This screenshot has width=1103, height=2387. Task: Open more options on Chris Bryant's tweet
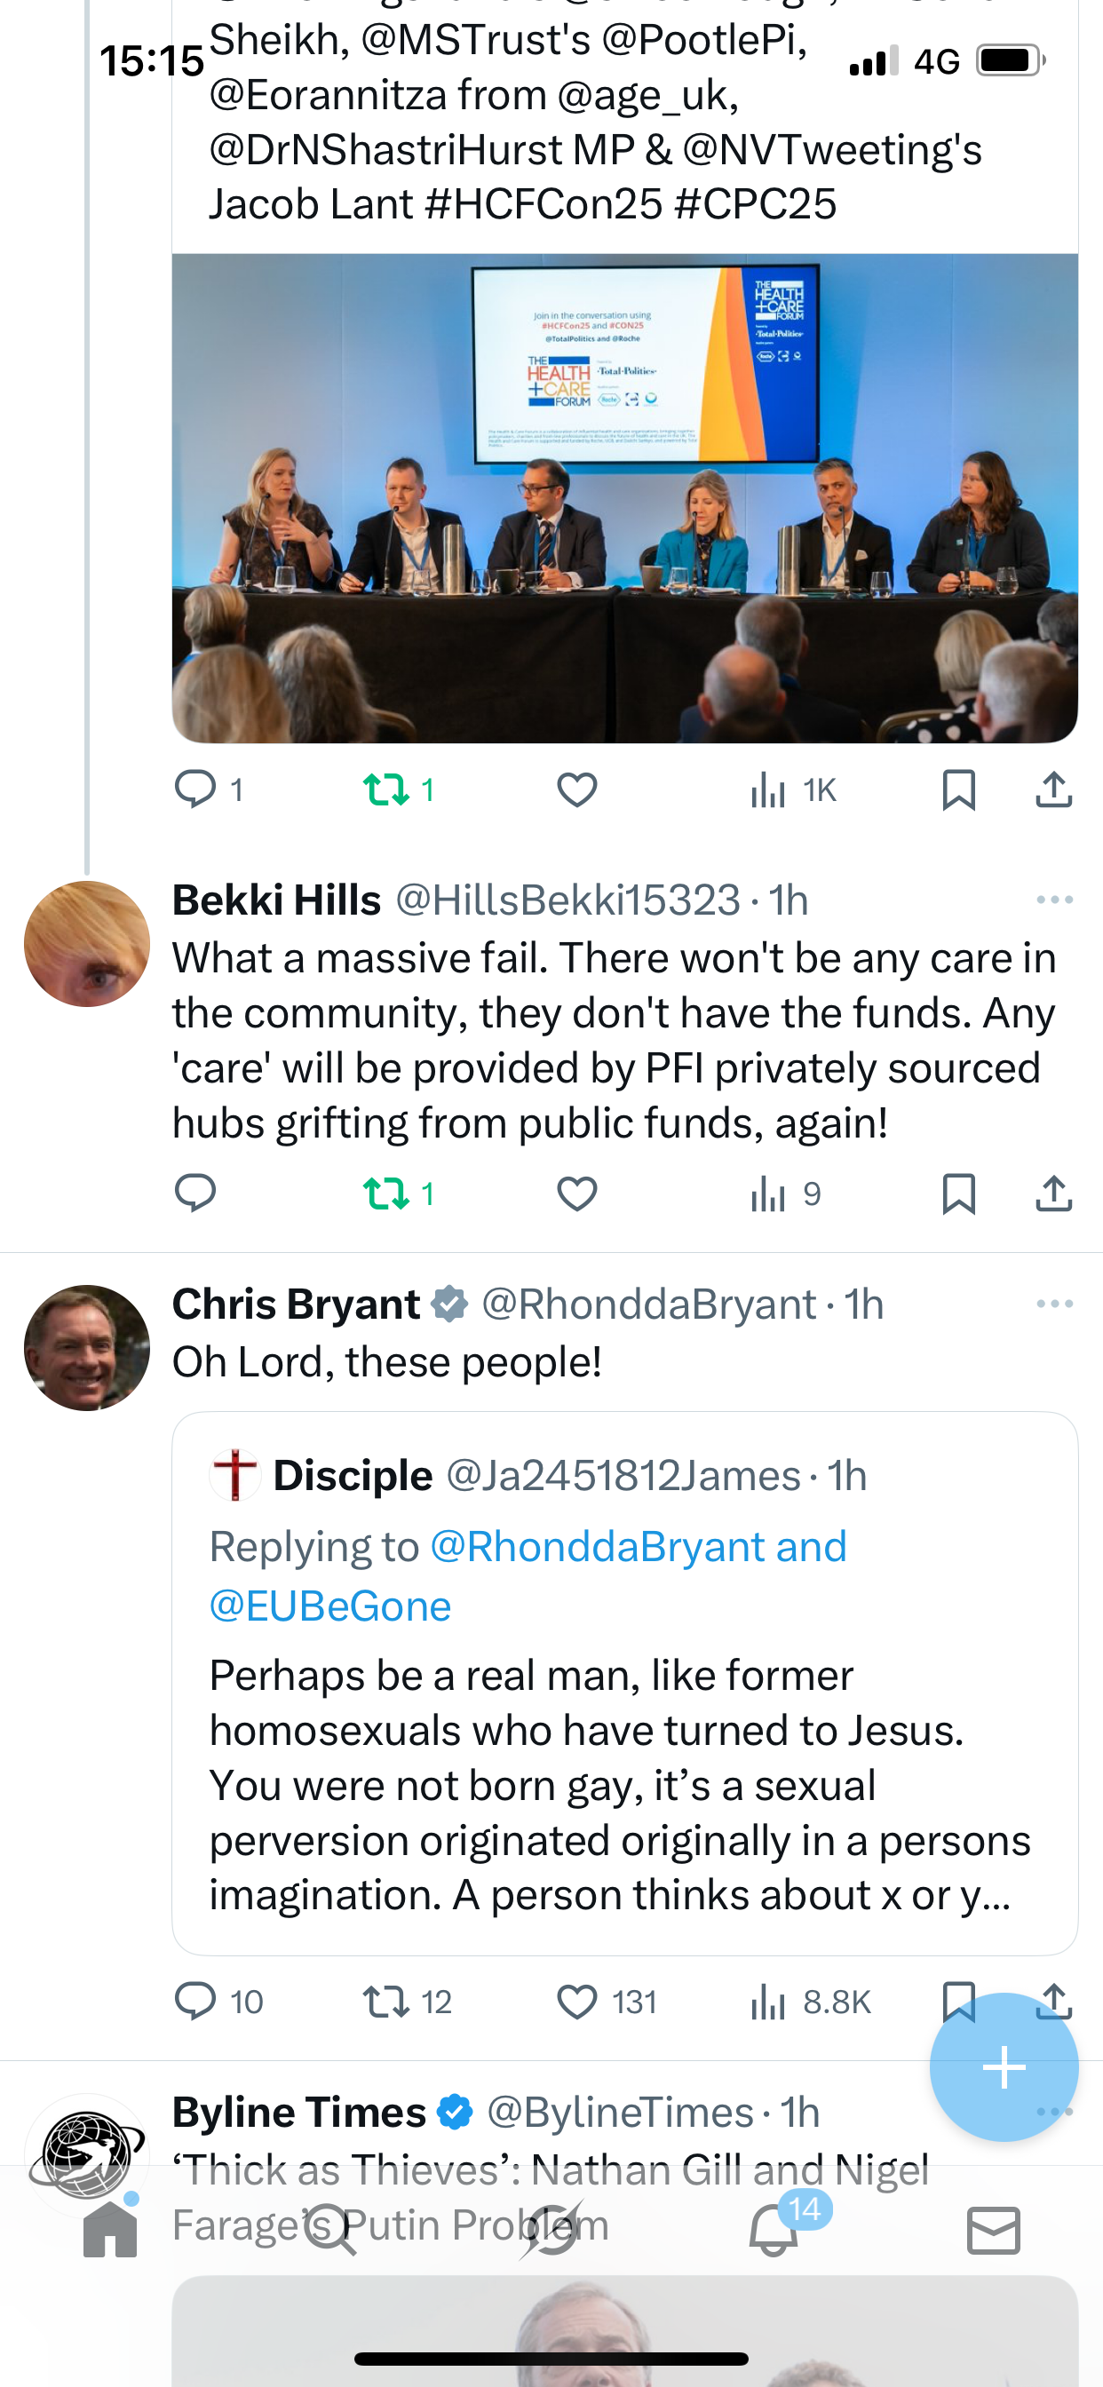(x=1054, y=1304)
